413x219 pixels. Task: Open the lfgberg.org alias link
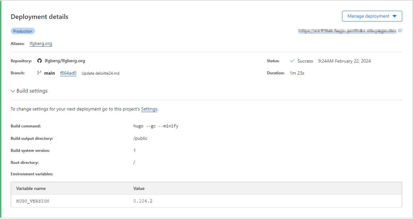(41, 43)
